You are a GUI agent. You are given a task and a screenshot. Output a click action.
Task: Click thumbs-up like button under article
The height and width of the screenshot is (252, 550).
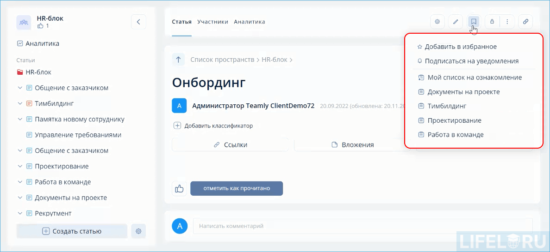(179, 189)
